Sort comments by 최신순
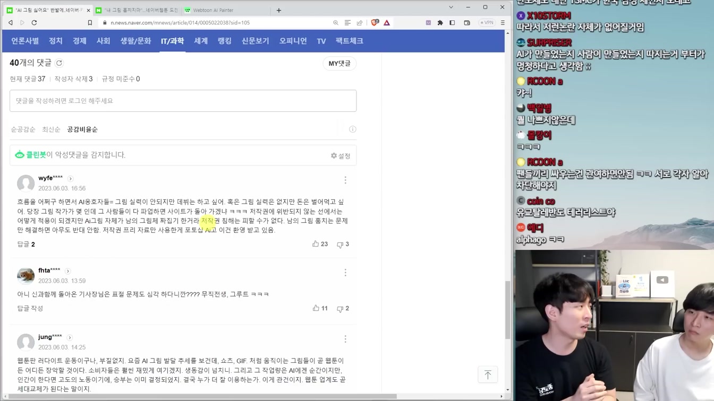 point(51,129)
